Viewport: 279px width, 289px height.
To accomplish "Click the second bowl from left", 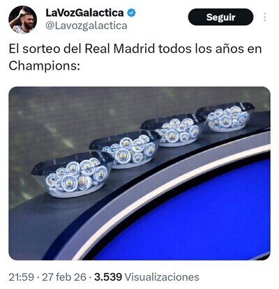I will coord(126,150).
